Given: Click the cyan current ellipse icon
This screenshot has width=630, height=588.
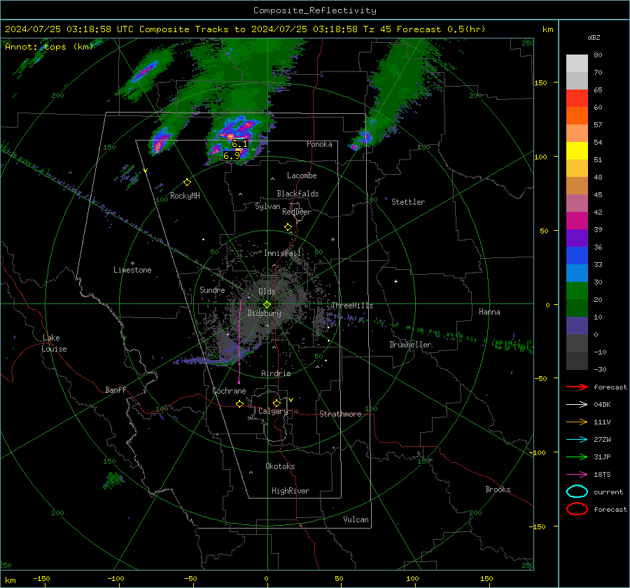Looking at the screenshot, I should coord(577,492).
